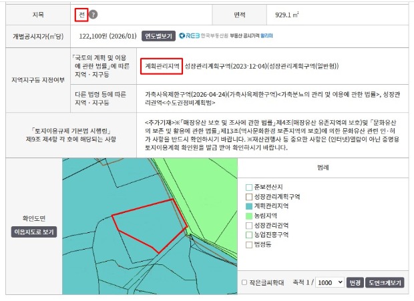Open the 축척 1000 scale dropdown
The width and height of the screenshot is (414, 301).
coord(329,282)
